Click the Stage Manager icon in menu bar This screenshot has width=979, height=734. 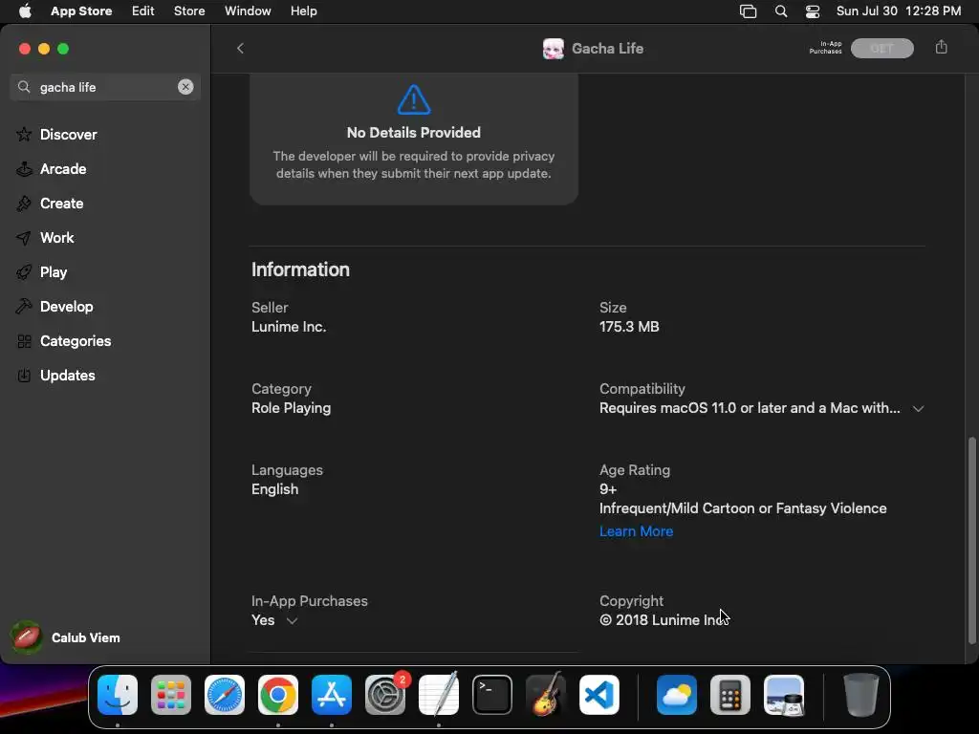748,11
